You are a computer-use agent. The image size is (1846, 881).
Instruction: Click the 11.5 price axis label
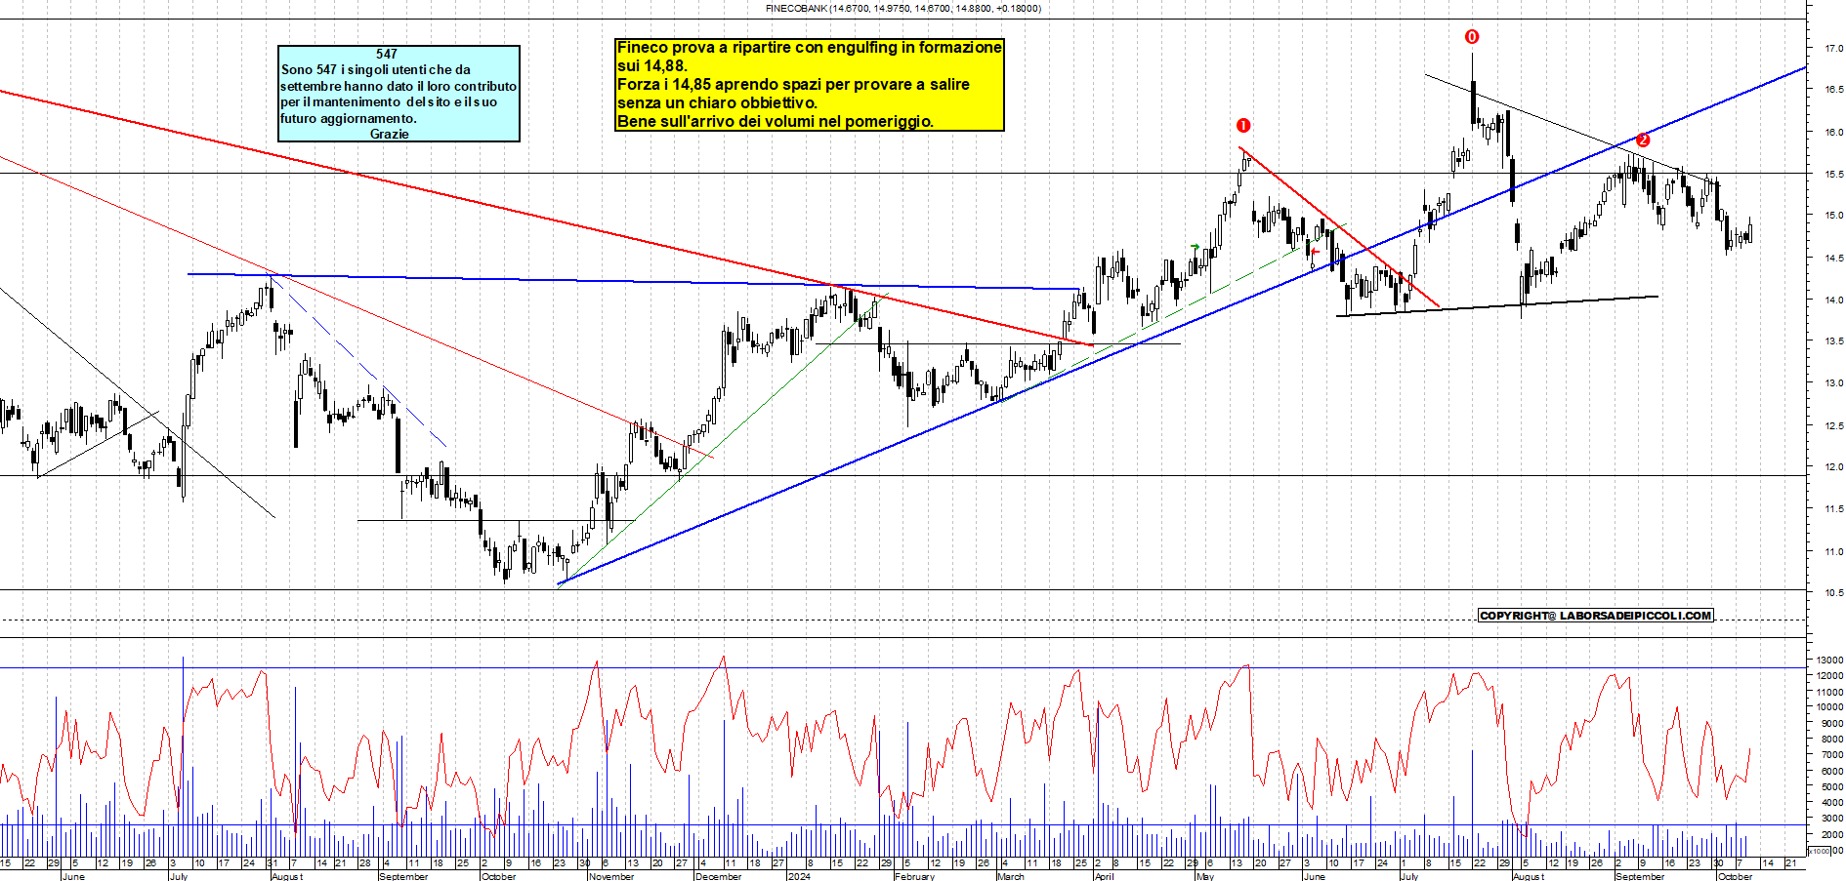pos(1833,509)
